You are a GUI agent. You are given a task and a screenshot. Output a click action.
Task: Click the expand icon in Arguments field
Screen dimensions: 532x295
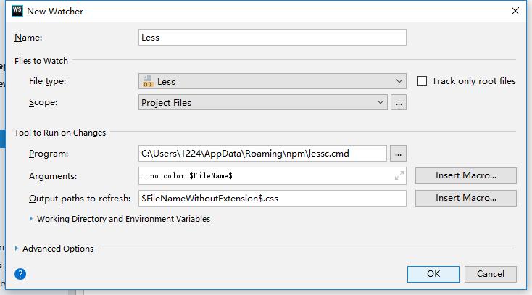coord(399,175)
